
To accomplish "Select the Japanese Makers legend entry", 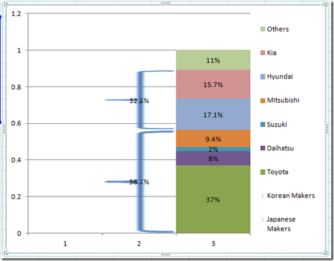I will [279, 224].
